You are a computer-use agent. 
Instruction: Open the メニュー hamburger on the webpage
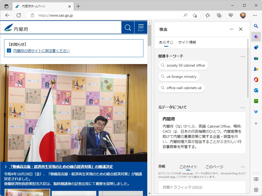141,27
